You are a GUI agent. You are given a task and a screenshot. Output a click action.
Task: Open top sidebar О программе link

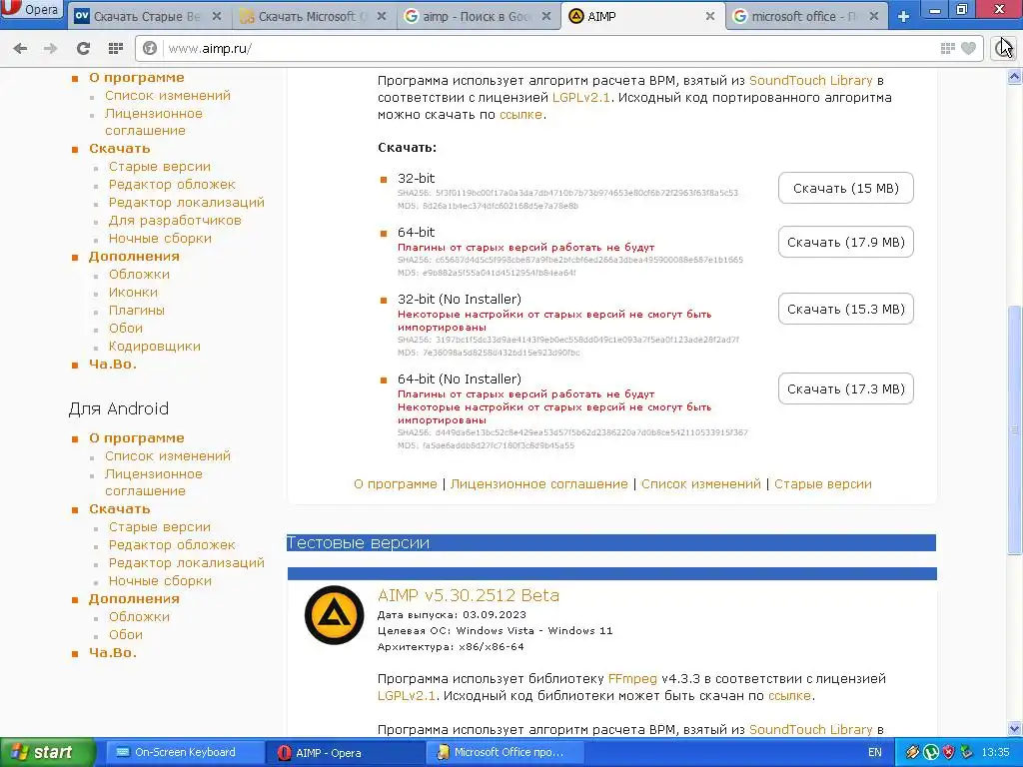point(136,78)
